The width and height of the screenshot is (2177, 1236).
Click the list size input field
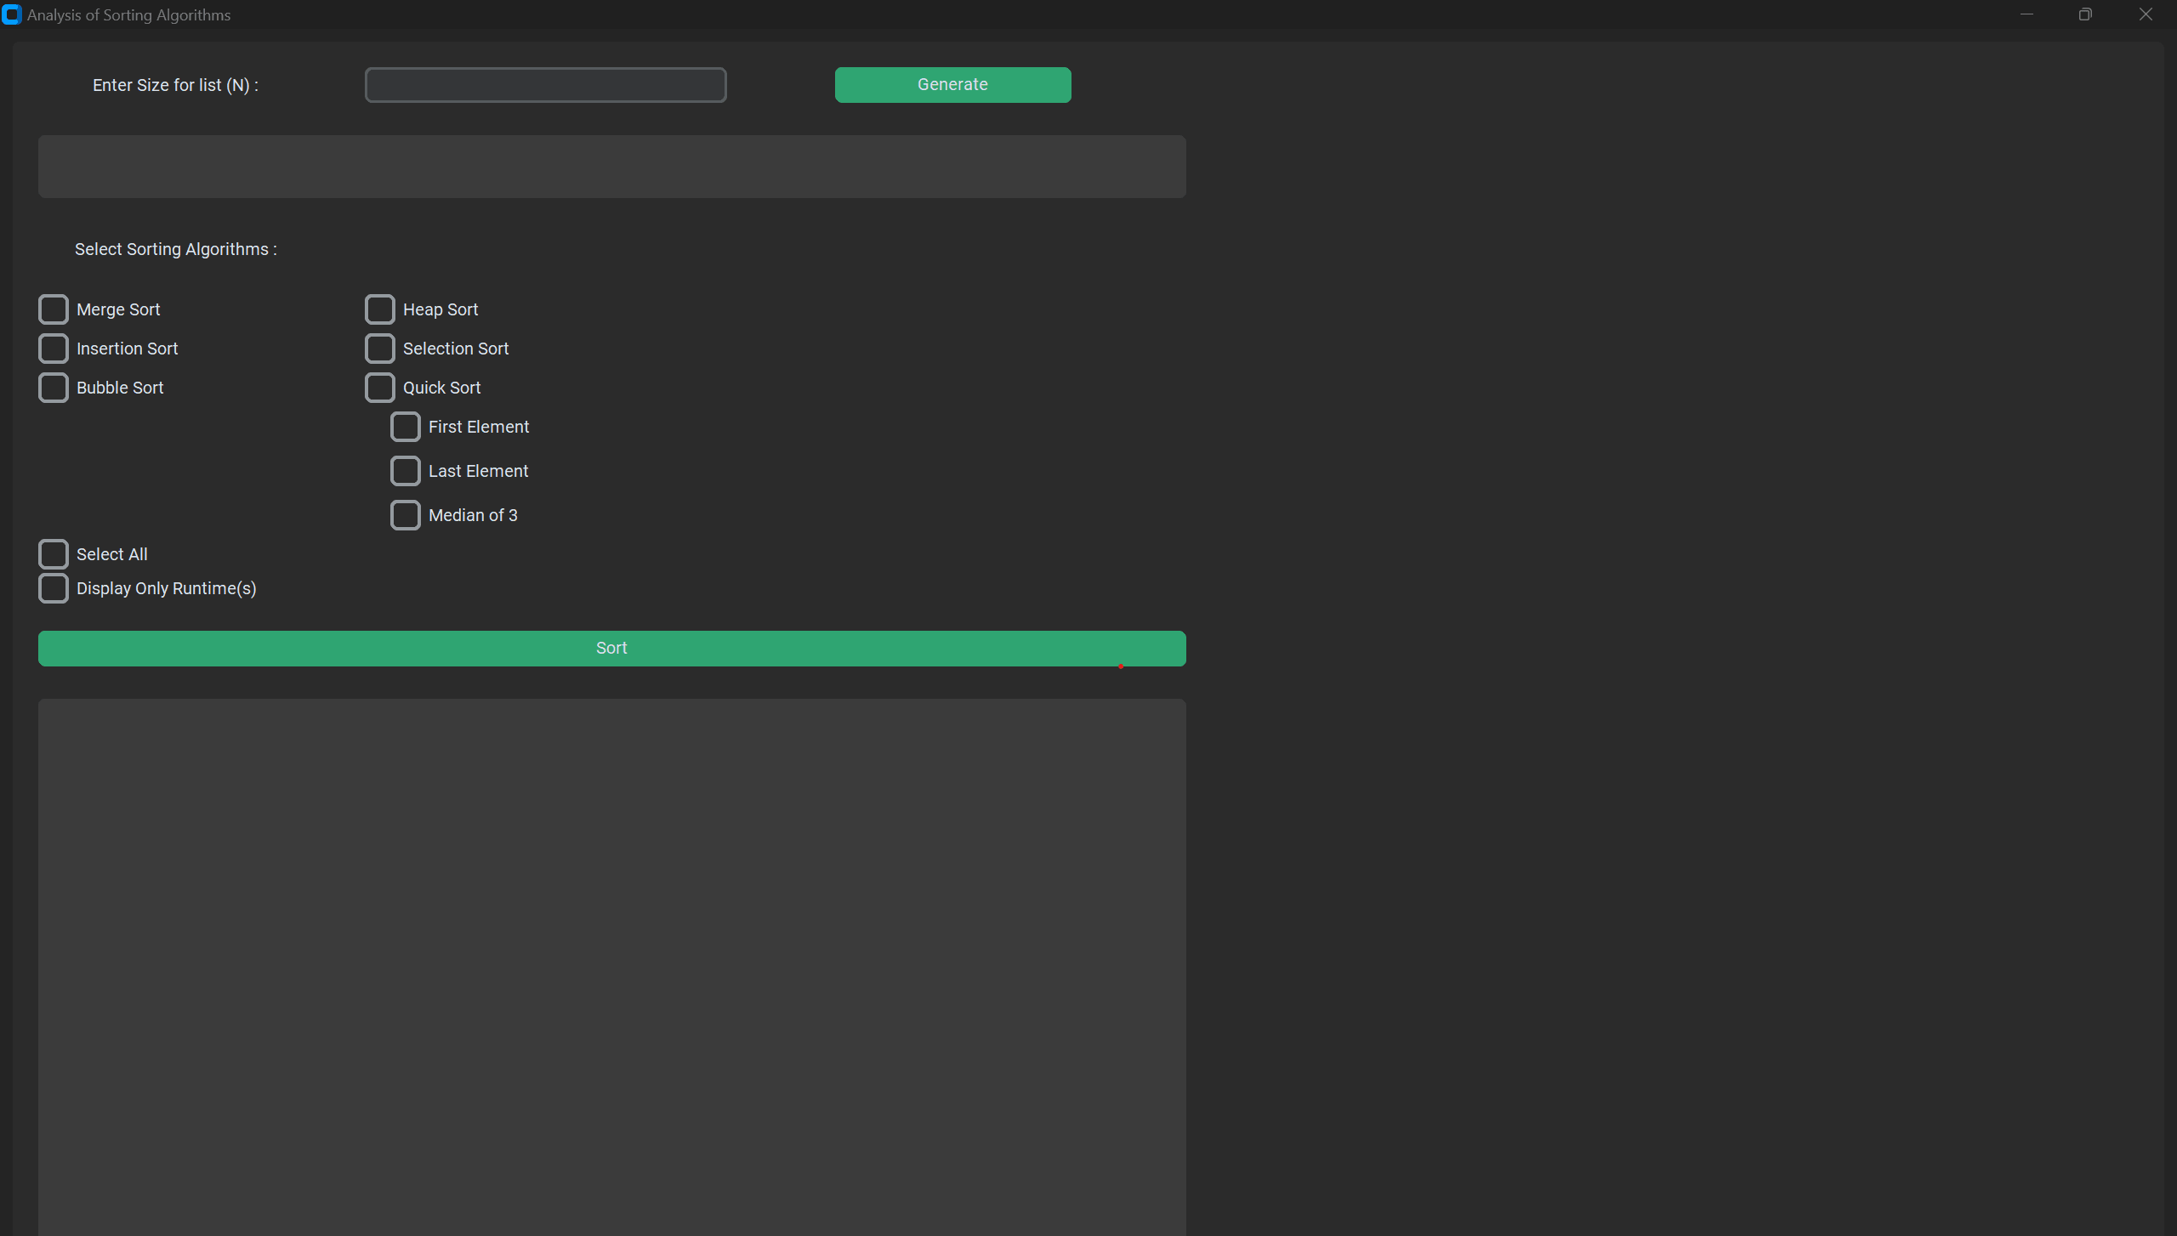(x=545, y=84)
